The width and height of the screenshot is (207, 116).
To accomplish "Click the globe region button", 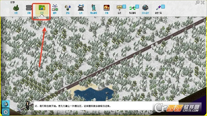I will (5, 104).
